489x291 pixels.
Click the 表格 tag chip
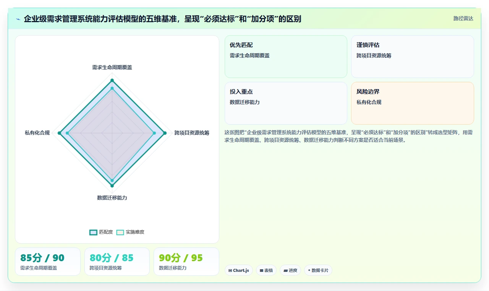pyautogui.click(x=266, y=270)
